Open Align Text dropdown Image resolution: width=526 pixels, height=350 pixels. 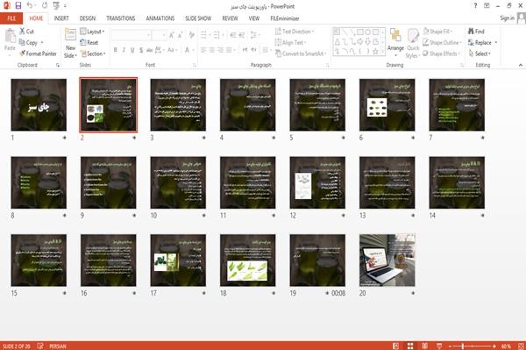coord(290,42)
